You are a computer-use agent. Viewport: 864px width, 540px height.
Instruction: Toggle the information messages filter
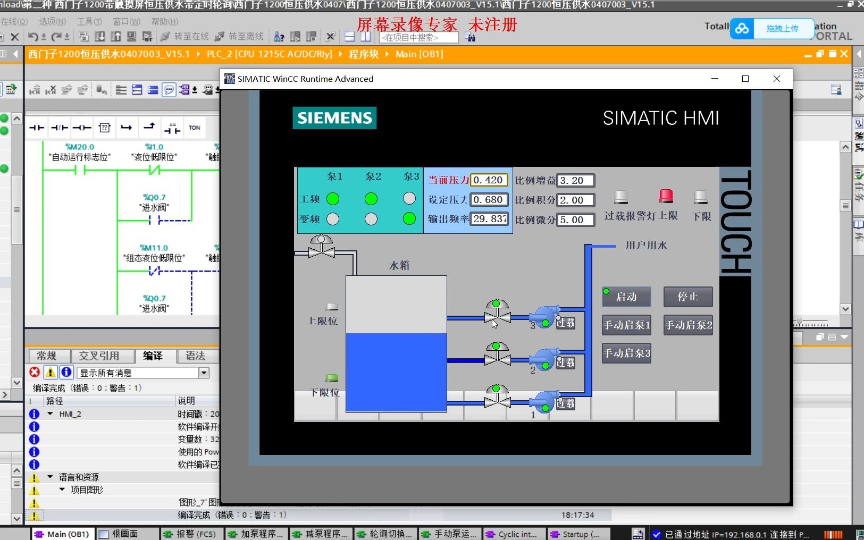[66, 373]
